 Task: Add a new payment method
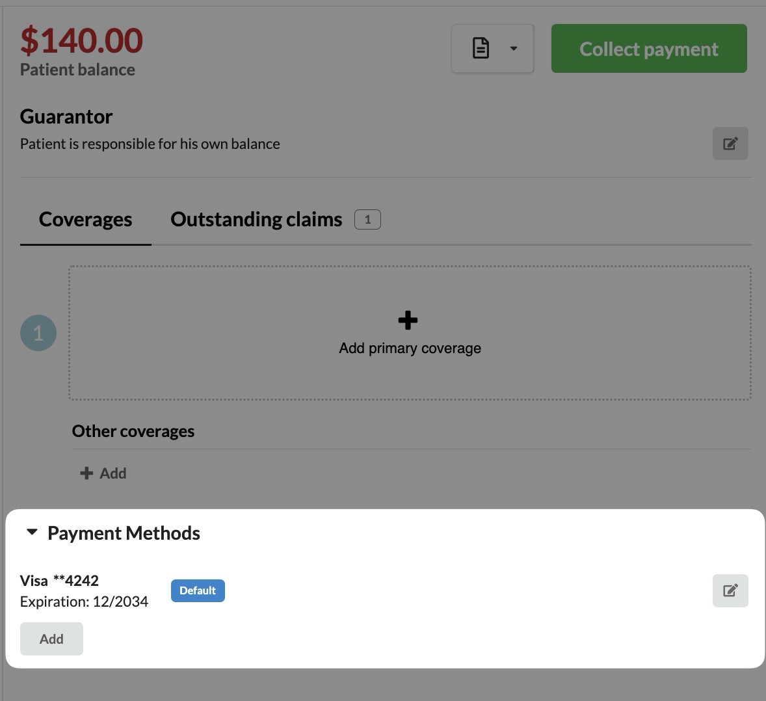pyautogui.click(x=51, y=639)
